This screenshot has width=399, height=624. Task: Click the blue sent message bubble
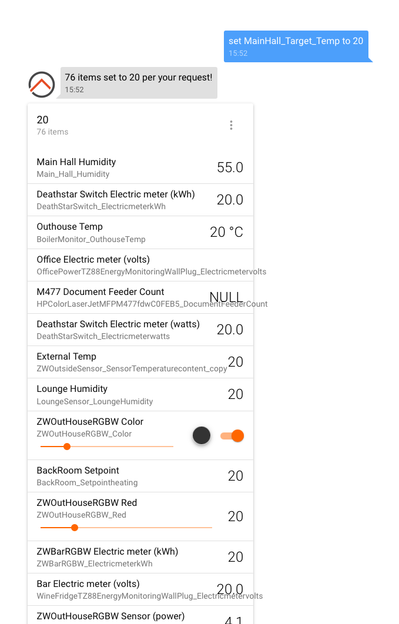[296, 46]
